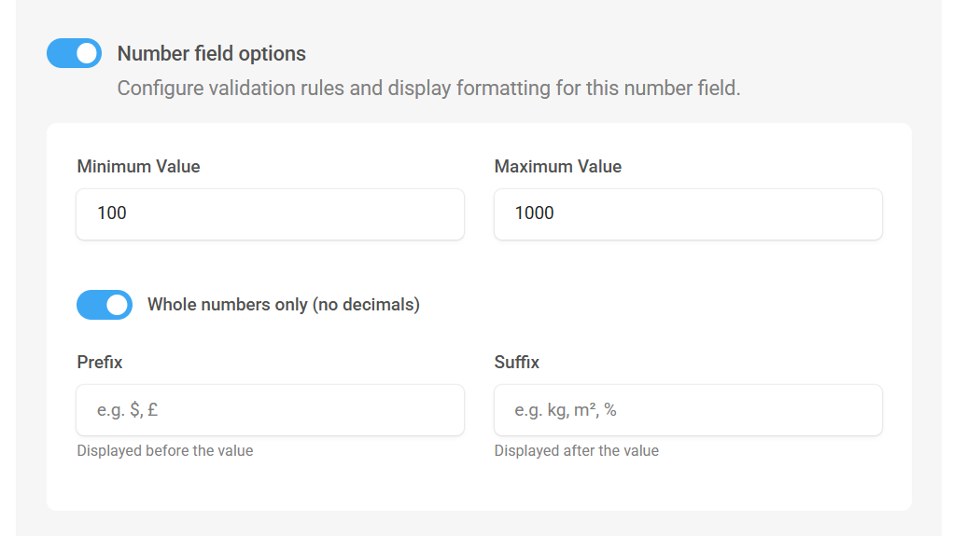Screen dimensions: 980x536
Task: Click into the Suffix text field
Action: pyautogui.click(x=688, y=410)
